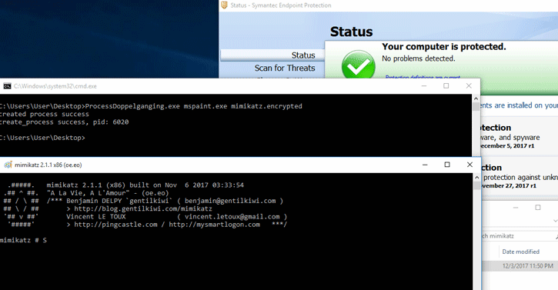Screen dimensions: 558x290
Task: Click the Date modified column header in Explorer
Action: coord(520,252)
